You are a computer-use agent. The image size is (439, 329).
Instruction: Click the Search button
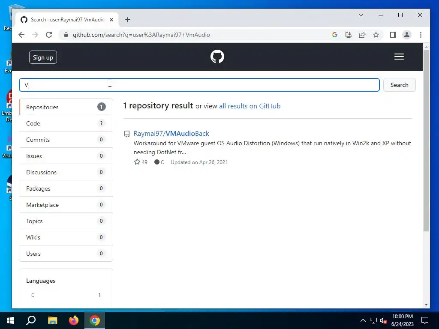(399, 85)
